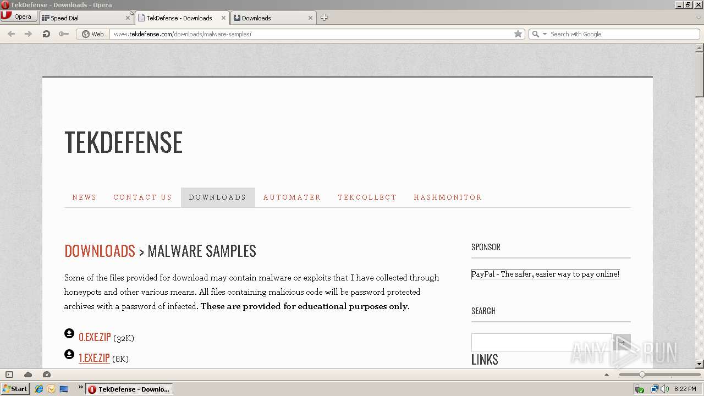Open the Opera main menu button
This screenshot has height=396, width=704.
(x=19, y=16)
